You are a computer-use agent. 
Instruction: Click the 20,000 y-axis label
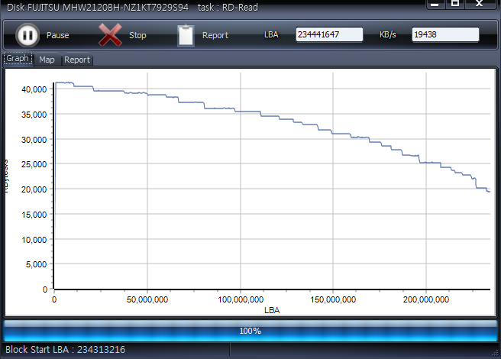34,189
